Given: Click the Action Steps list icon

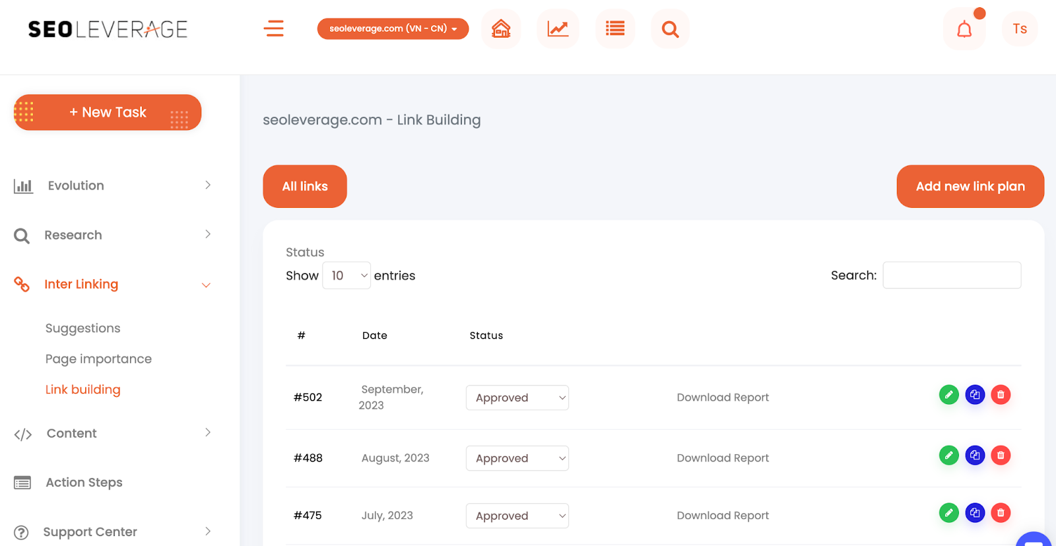Looking at the screenshot, I should [22, 483].
